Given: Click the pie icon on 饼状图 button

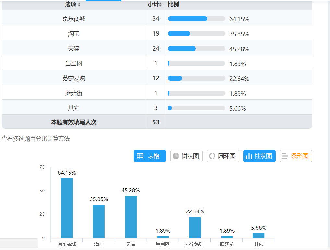Looking at the screenshot, I should (176, 156).
